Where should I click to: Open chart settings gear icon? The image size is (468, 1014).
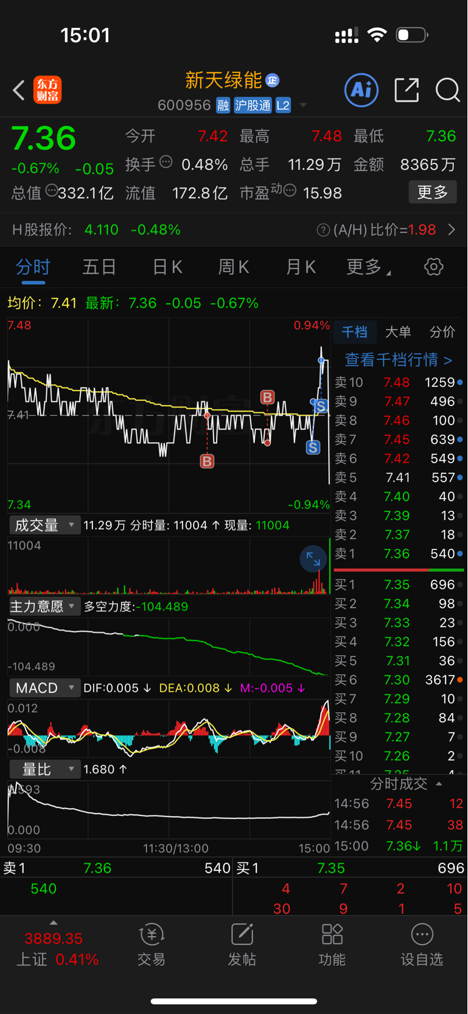point(434,267)
